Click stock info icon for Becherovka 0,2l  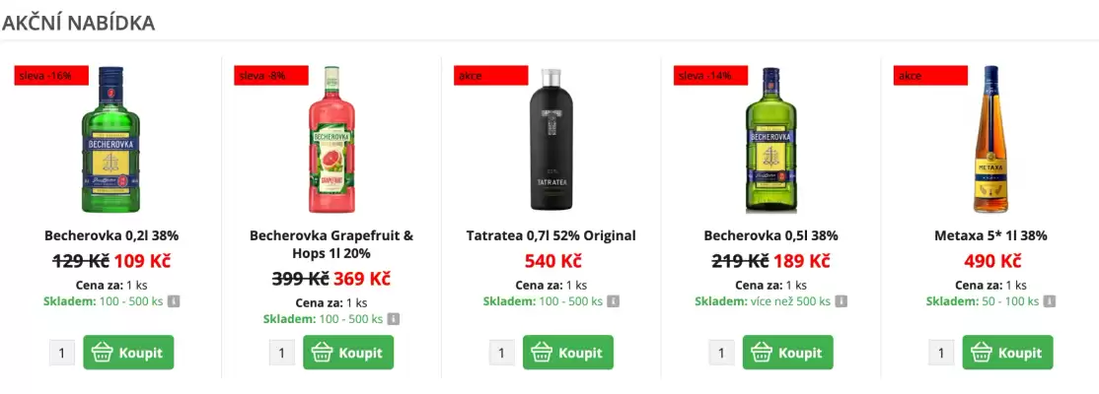pyautogui.click(x=173, y=301)
